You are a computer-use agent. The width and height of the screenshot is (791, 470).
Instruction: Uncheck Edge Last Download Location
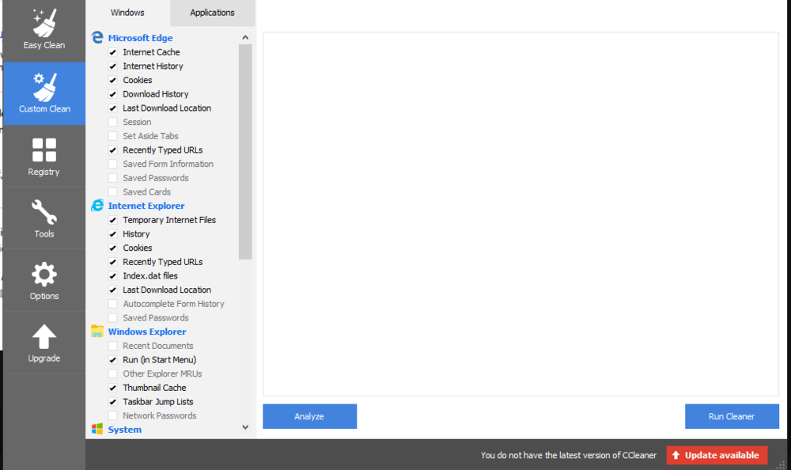point(113,108)
